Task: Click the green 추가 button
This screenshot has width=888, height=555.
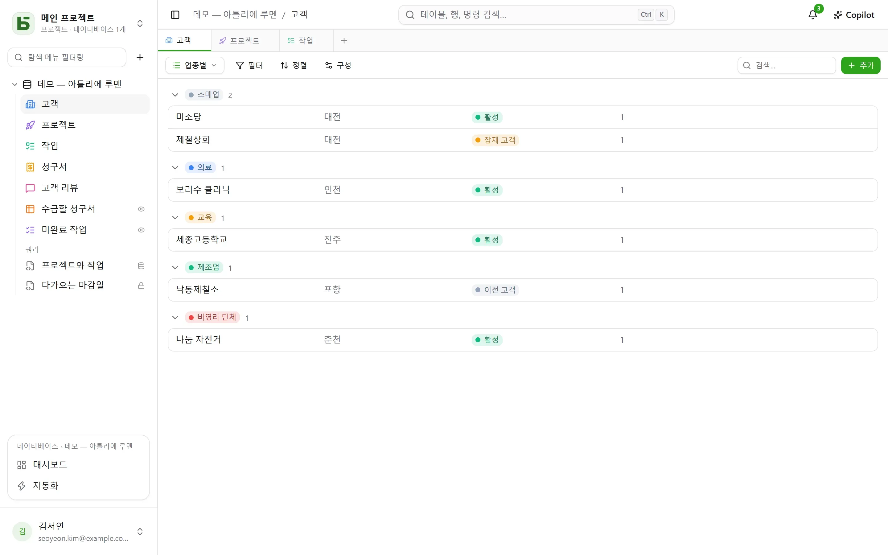Action: [861, 65]
